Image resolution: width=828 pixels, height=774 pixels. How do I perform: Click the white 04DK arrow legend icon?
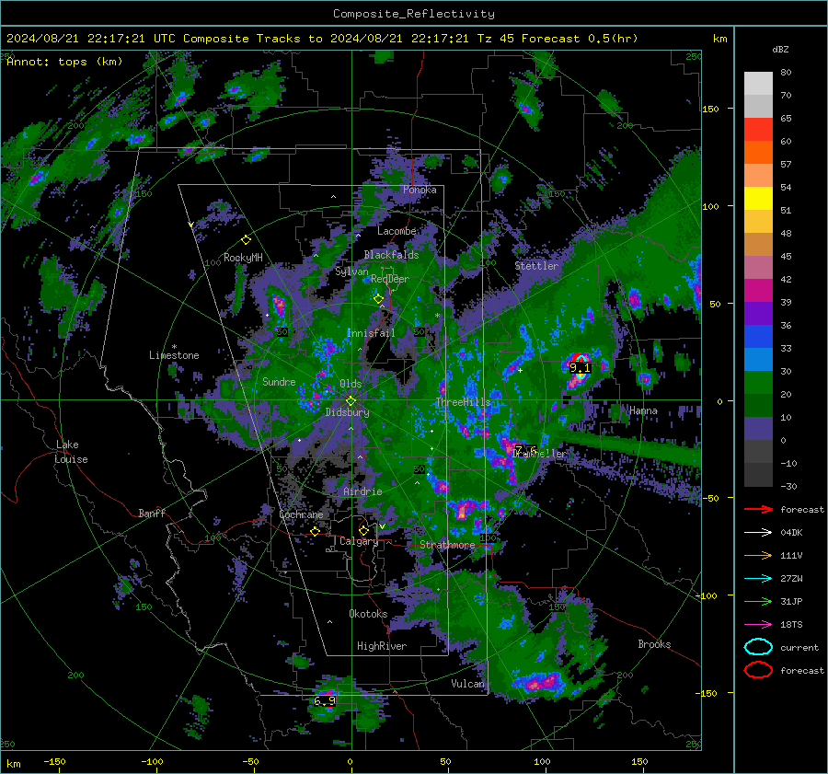tap(758, 532)
